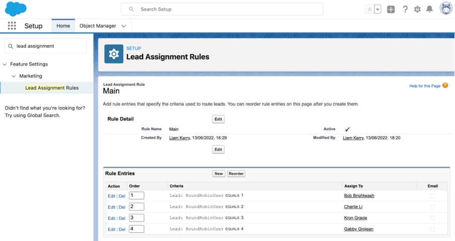Click the Quick Find box with lead assignment
Image resolution: width=455 pixels, height=241 pixels.
[45, 46]
